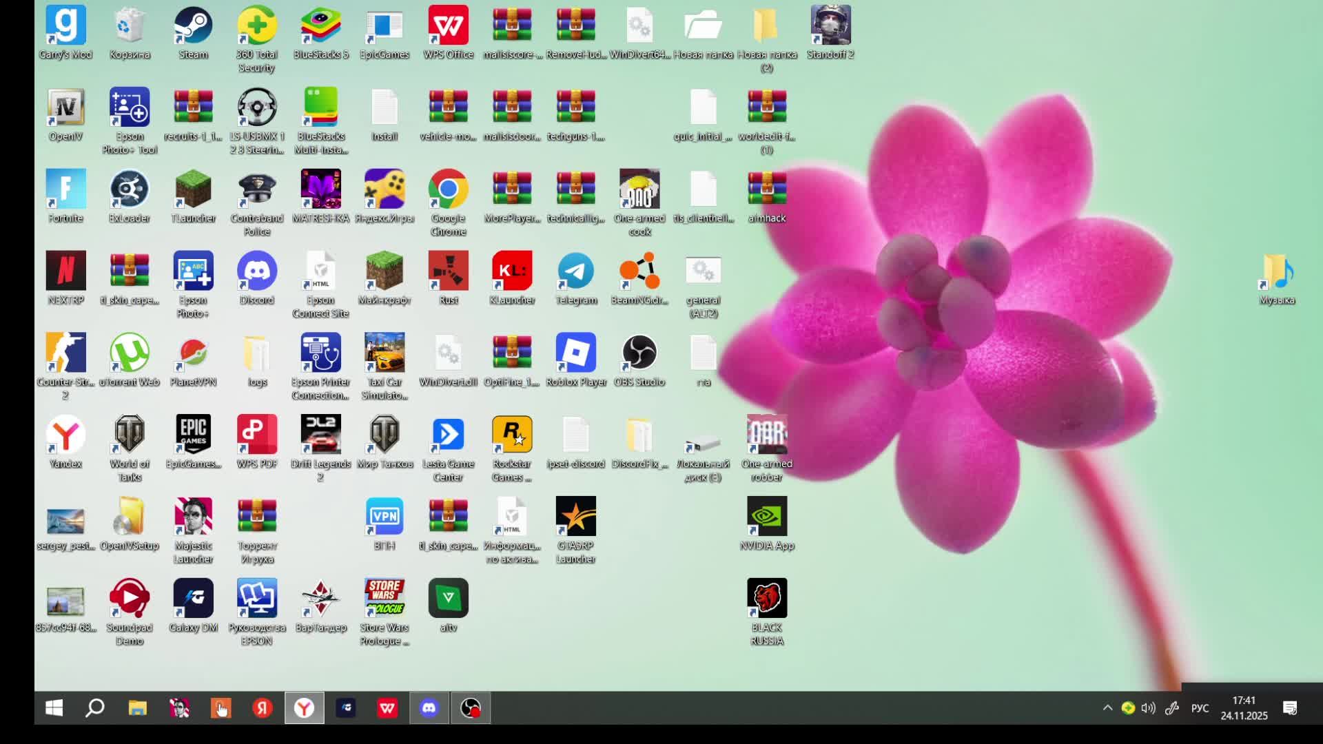Show hidden system tray icons
This screenshot has width=1323, height=744.
[x=1107, y=707]
